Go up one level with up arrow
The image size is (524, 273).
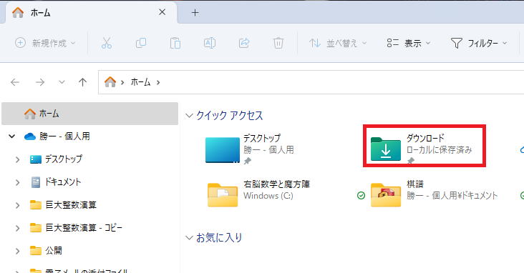[82, 82]
